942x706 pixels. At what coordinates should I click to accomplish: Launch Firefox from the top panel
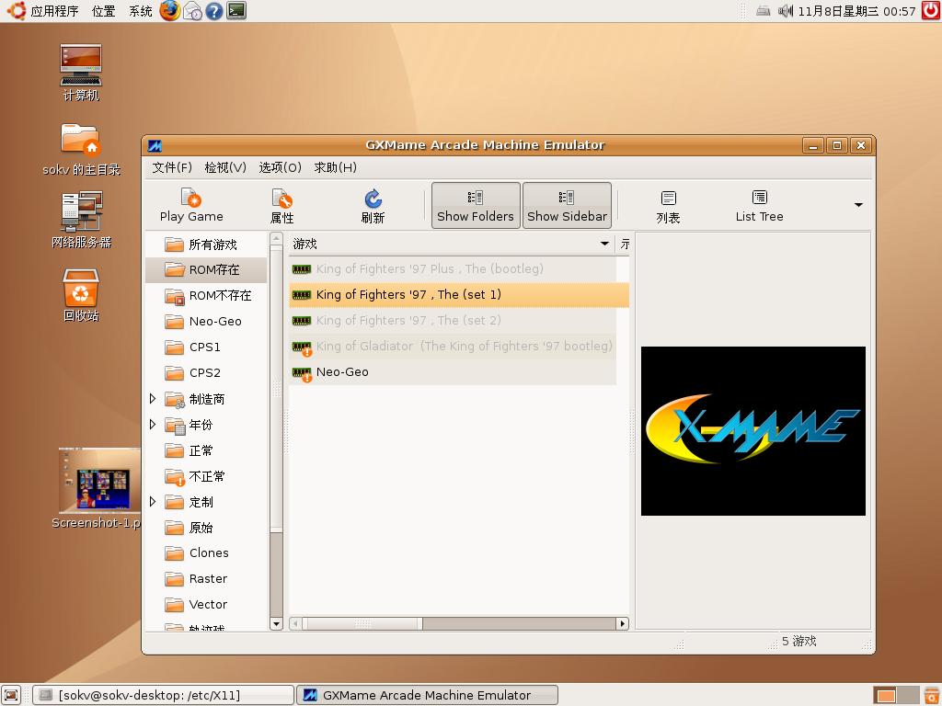(x=170, y=11)
